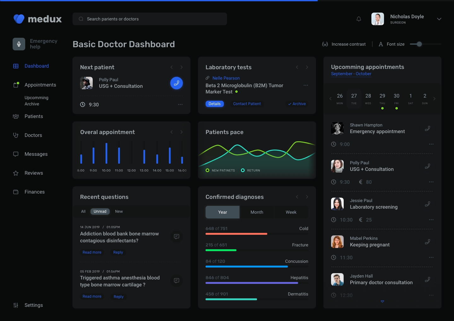Expand Nicholas Doyle profile dropdown
454x321 pixels.
439,19
